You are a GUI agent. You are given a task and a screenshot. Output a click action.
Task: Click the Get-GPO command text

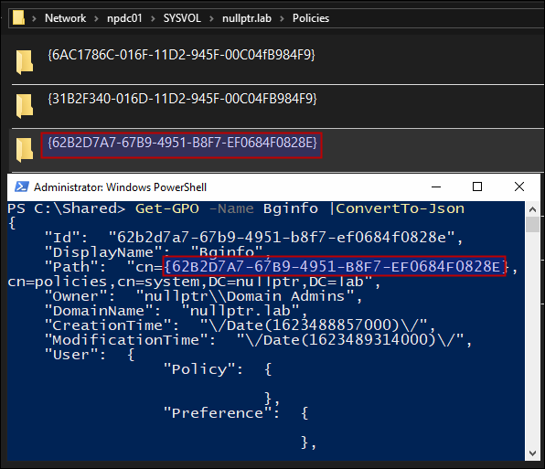167,208
